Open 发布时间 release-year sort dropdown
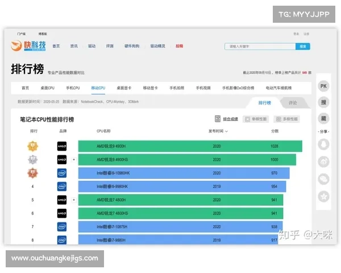Screen dimensions: 341x273 click(218, 131)
